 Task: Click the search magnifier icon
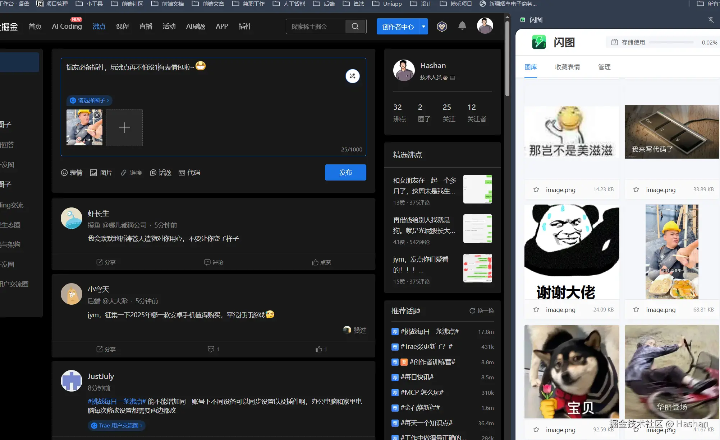[x=355, y=26]
